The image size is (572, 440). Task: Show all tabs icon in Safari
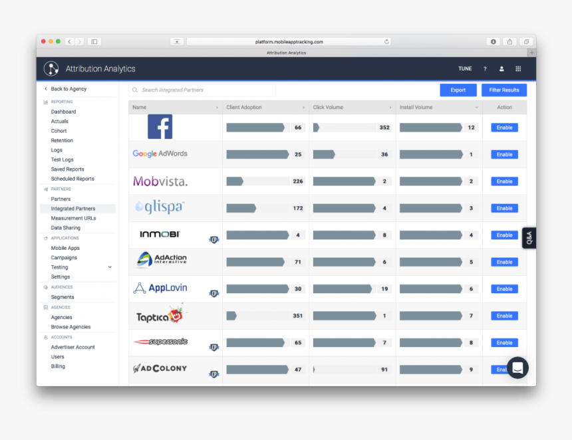tap(526, 42)
